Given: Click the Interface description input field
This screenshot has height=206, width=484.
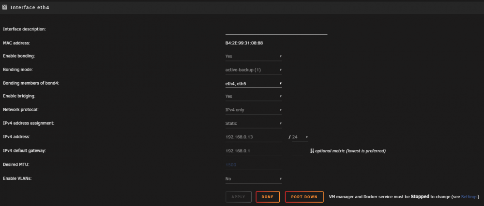Looking at the screenshot, I should tap(276, 30).
